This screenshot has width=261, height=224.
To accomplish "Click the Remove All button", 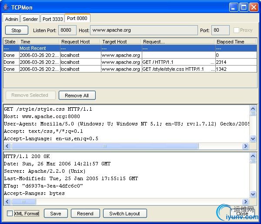I will tap(77, 96).
